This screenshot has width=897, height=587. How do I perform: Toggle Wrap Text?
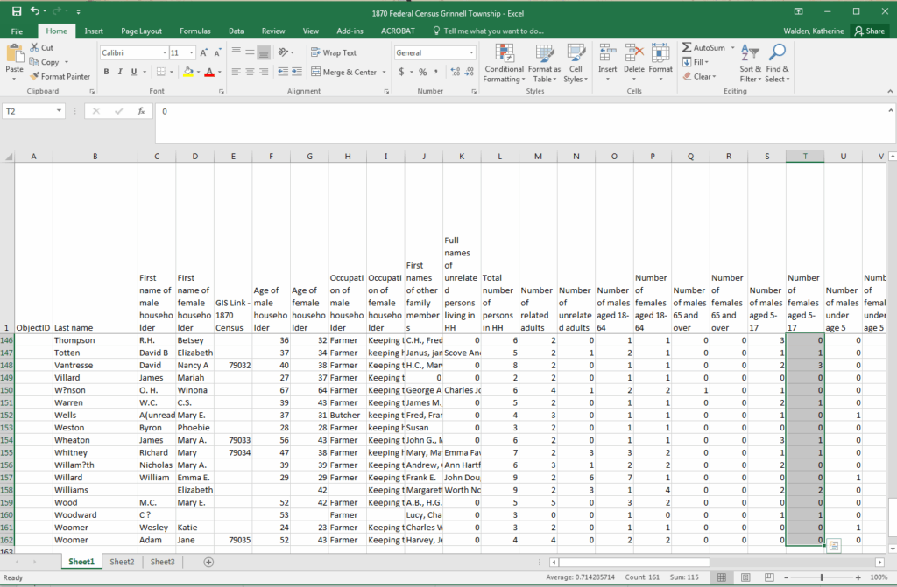(x=334, y=52)
